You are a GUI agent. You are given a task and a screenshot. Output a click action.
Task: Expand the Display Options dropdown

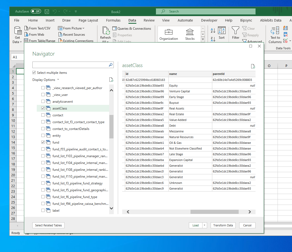[46, 80]
